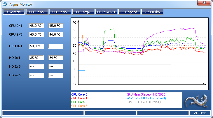This screenshot has width=213, height=118.
Task: Click the °C axis unit label
Action: click(75, 22)
